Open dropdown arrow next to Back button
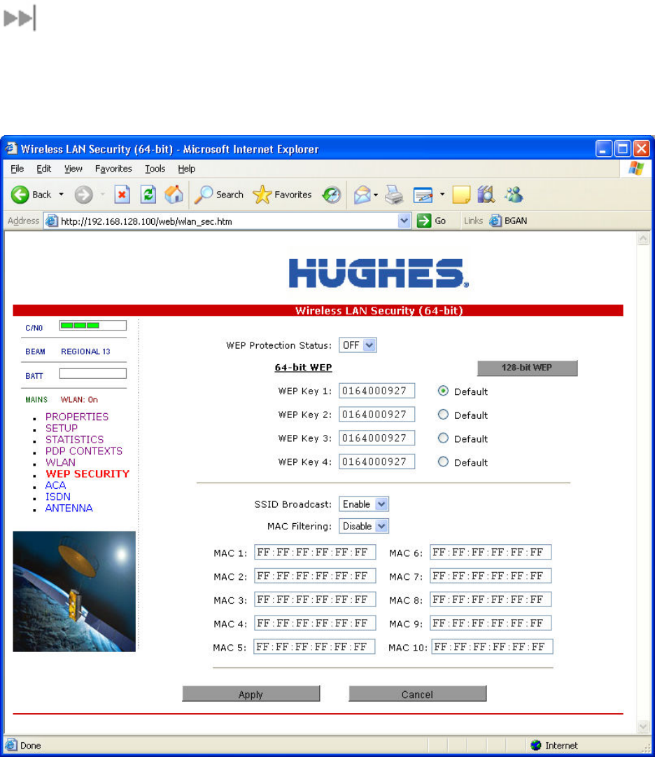655x757 pixels. pyautogui.click(x=62, y=195)
